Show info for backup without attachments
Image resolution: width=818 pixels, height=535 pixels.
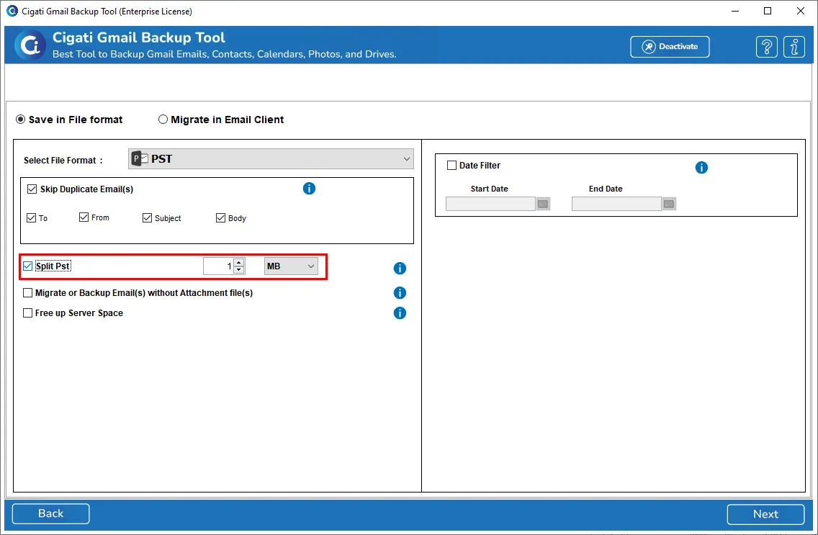click(x=400, y=292)
